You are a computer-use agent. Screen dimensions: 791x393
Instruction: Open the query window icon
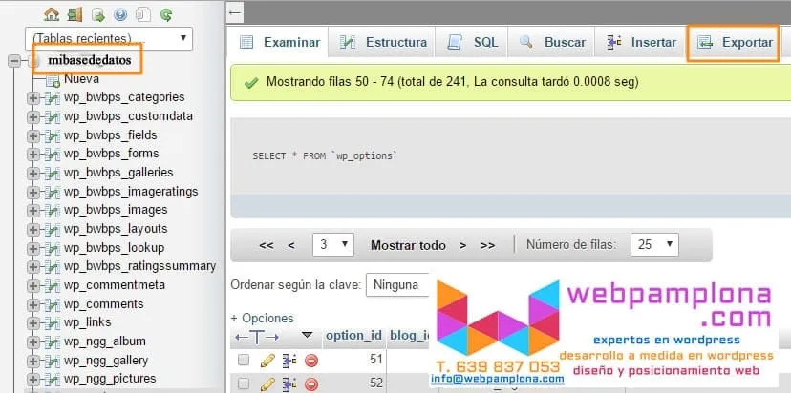coord(97,15)
